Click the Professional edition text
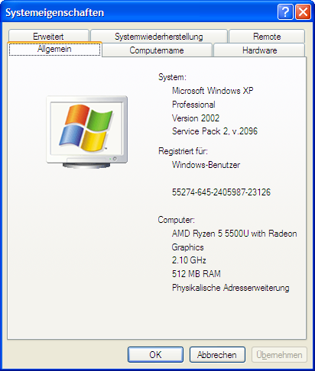This screenshot has height=371, width=315. coord(193,105)
